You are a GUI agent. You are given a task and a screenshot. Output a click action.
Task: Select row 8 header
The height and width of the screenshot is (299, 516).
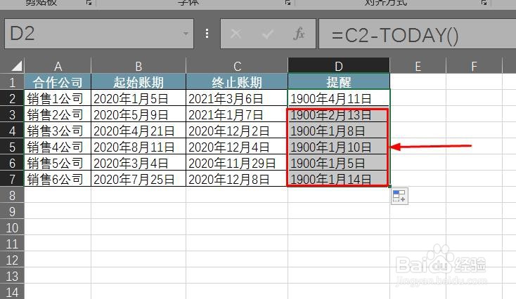pos(12,195)
